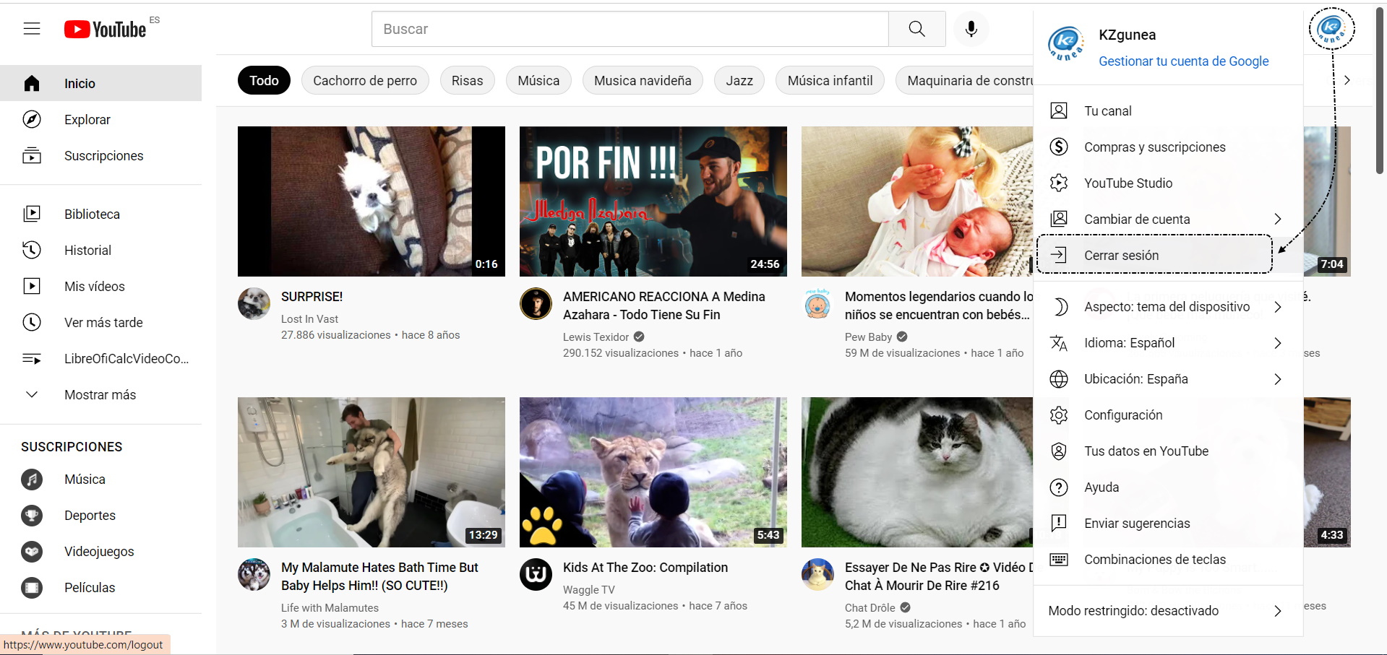Select the Música filter chip

click(538, 80)
